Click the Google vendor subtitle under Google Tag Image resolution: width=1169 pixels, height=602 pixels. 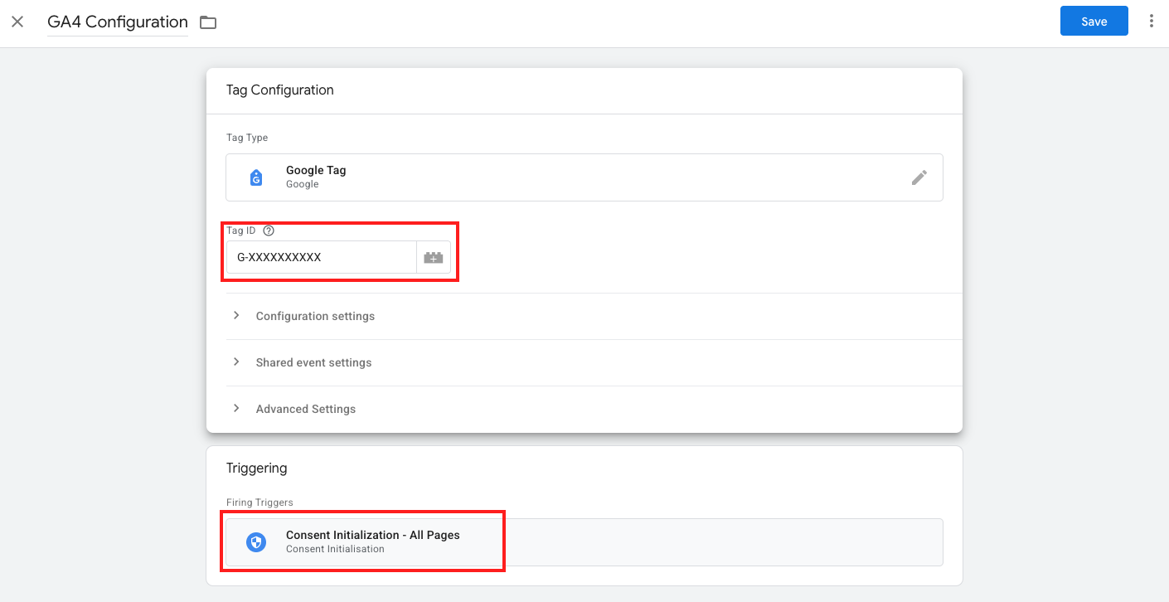tap(303, 184)
